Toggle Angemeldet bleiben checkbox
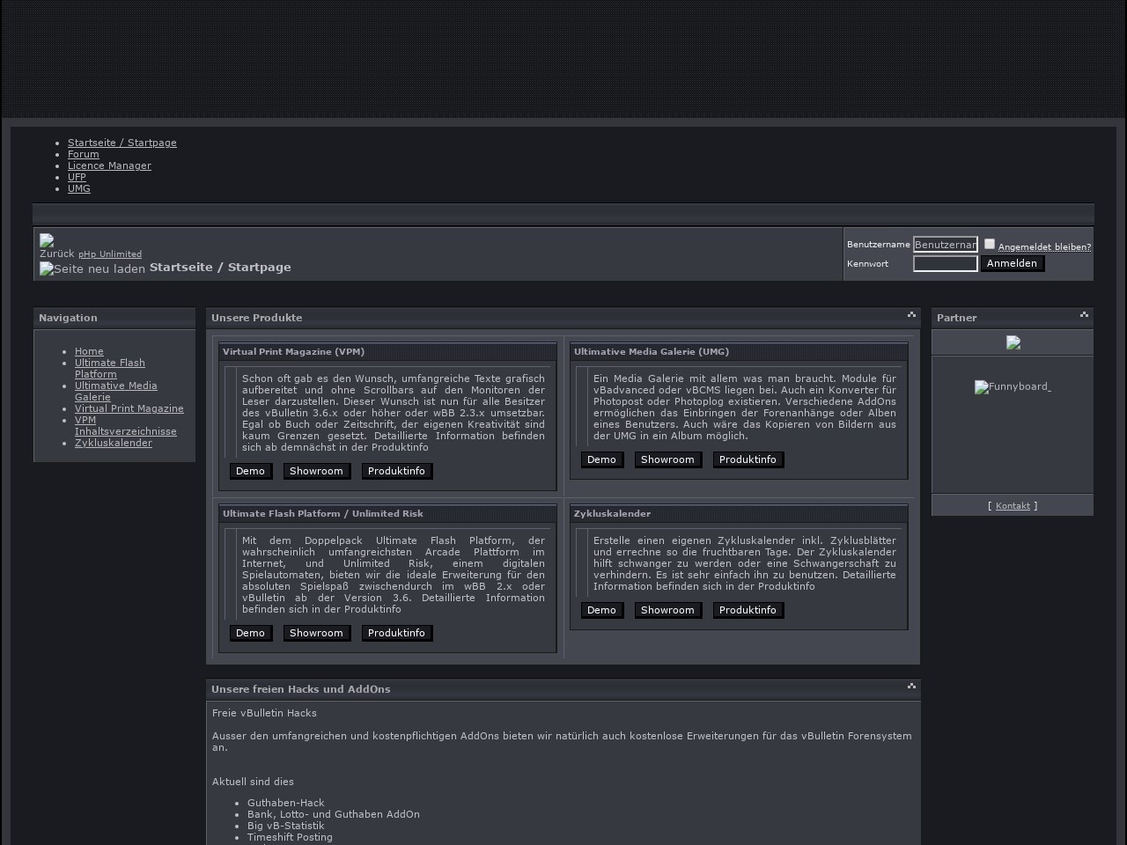1127x845 pixels. point(990,244)
